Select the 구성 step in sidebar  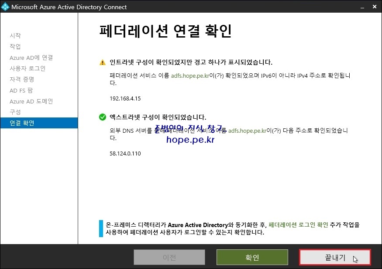point(15,112)
